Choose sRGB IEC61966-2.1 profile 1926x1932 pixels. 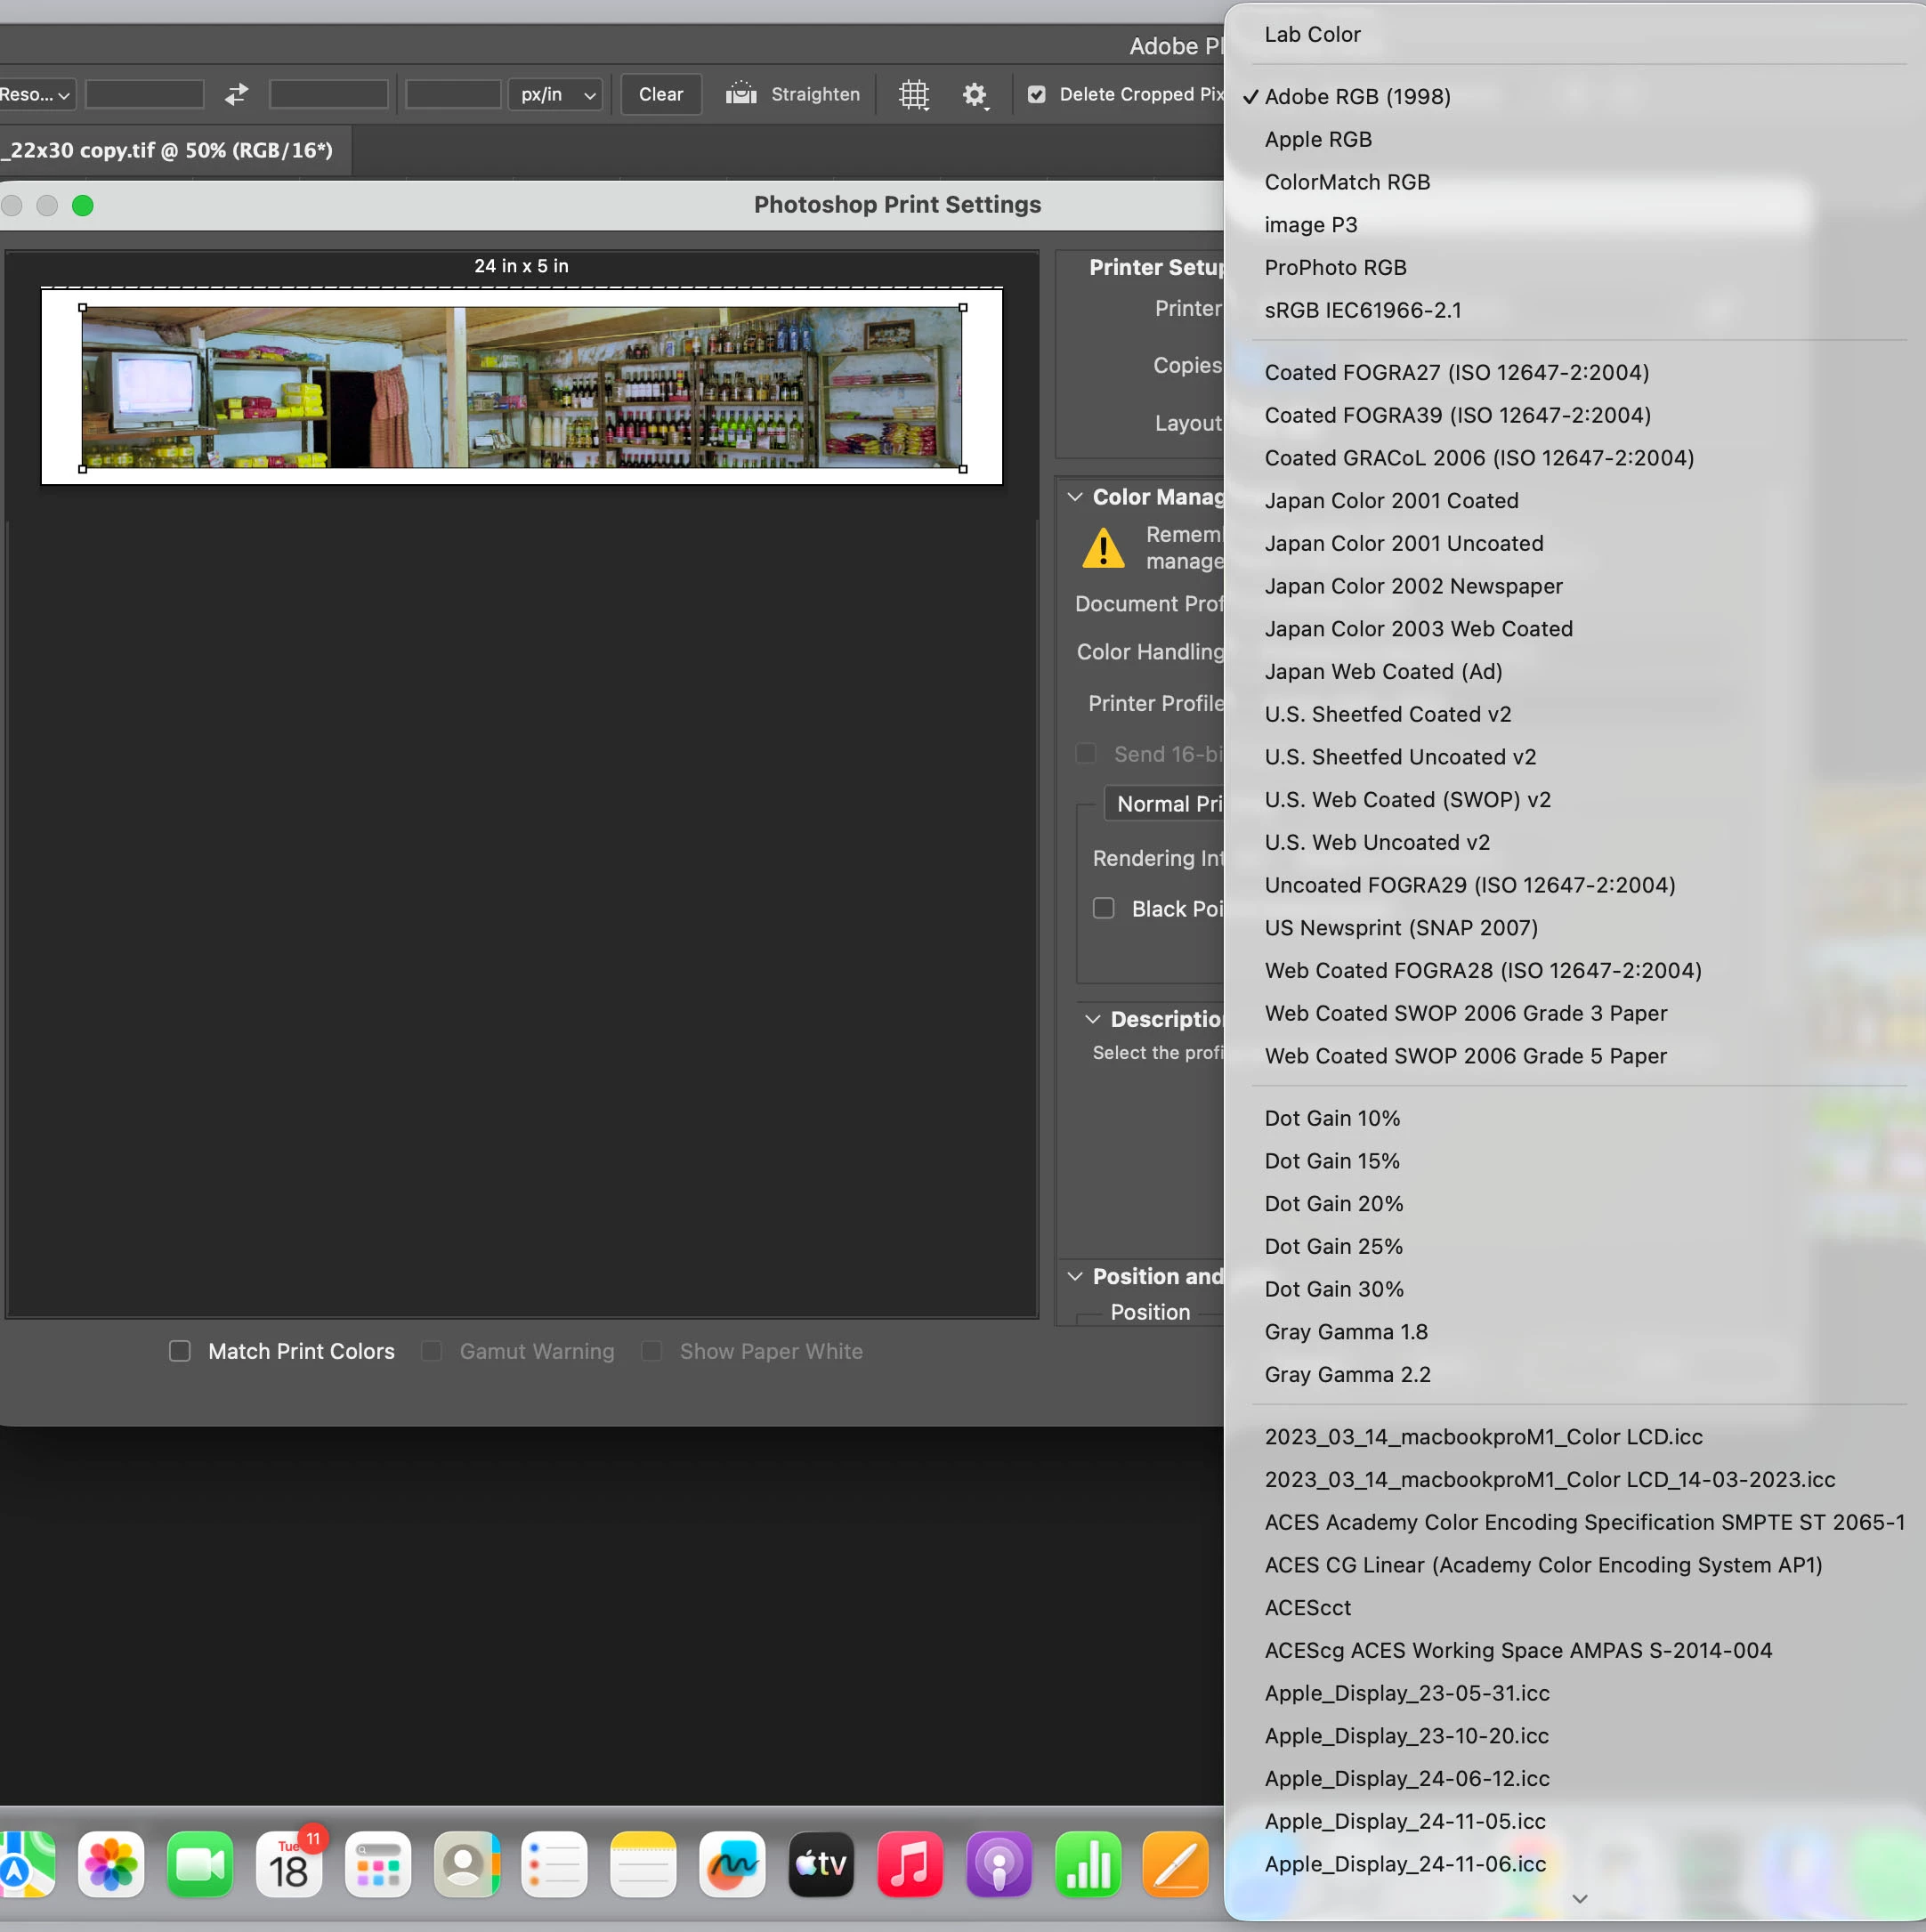coord(1362,310)
